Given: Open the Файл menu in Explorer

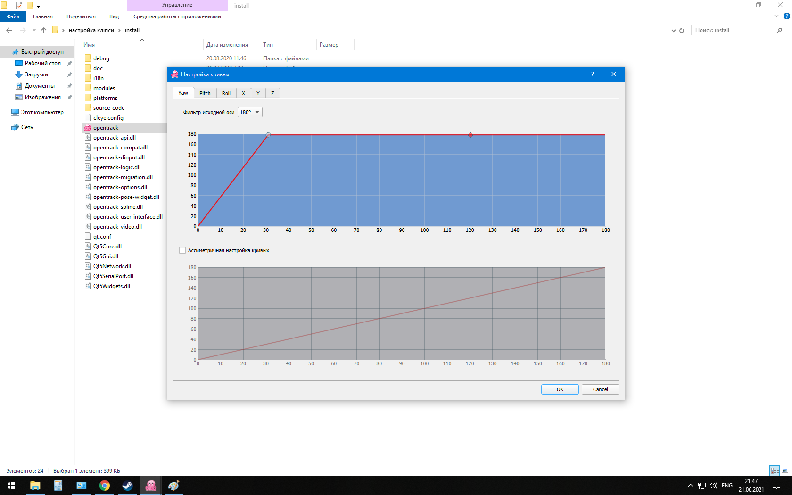Looking at the screenshot, I should point(13,16).
